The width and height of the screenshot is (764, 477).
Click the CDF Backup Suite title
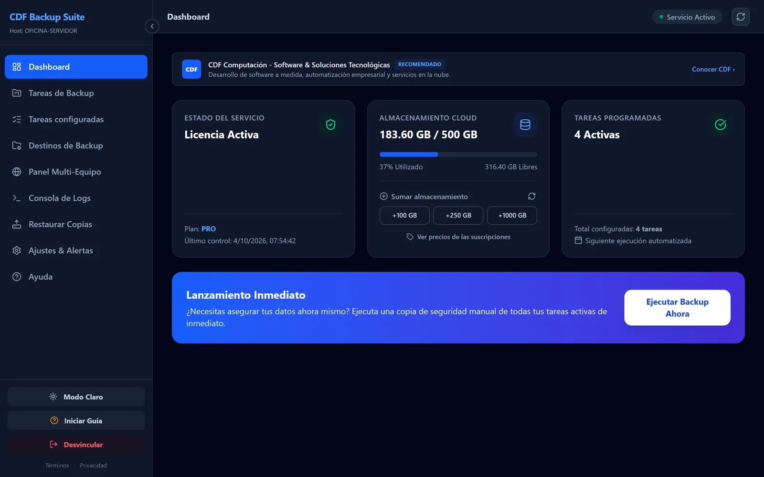point(47,17)
